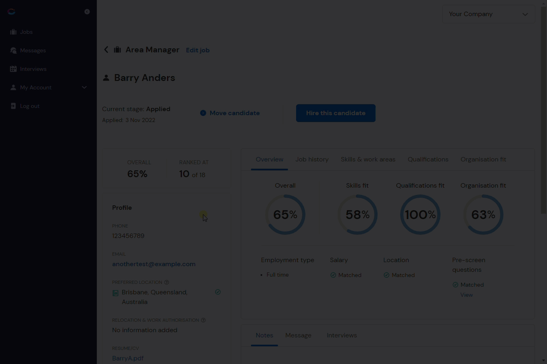Go back using the left chevron beside Area Manager

click(106, 50)
